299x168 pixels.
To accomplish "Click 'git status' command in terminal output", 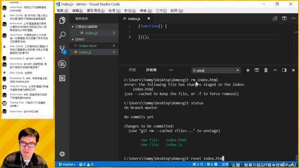I will click(x=193, y=103).
